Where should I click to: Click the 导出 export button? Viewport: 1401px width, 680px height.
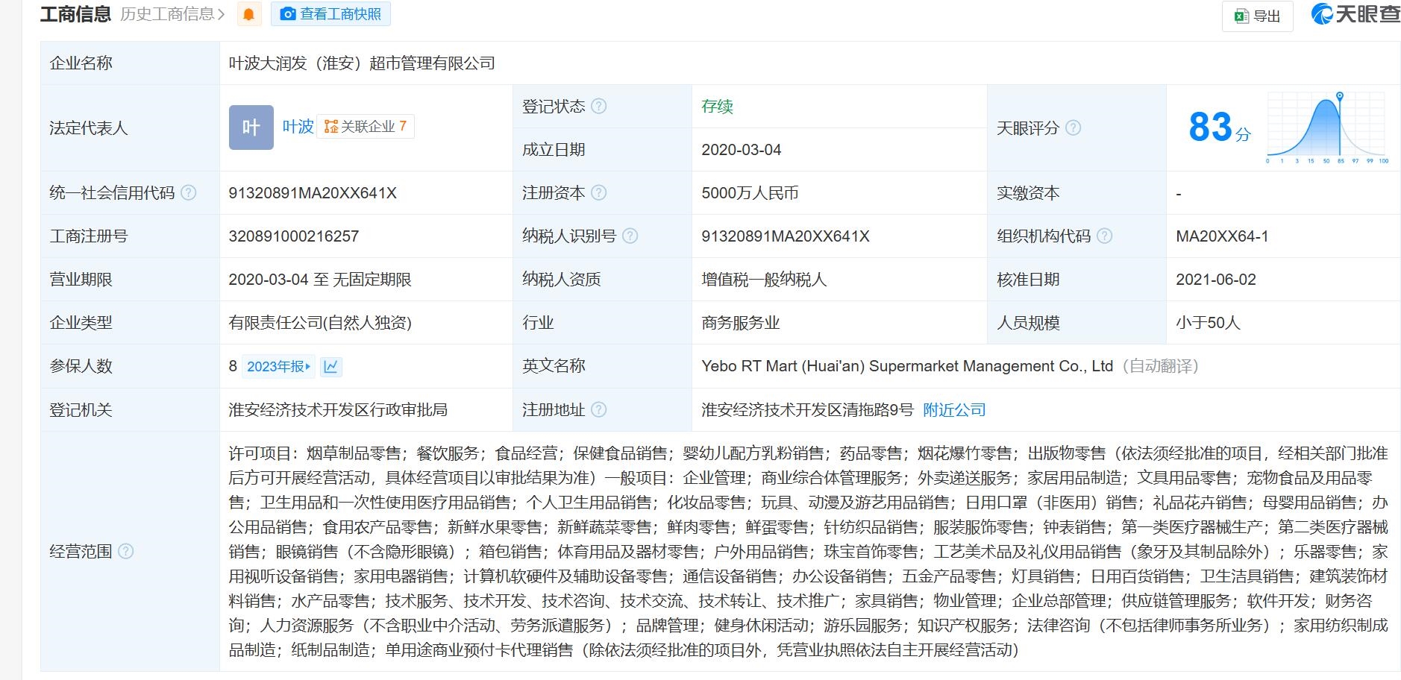1258,16
